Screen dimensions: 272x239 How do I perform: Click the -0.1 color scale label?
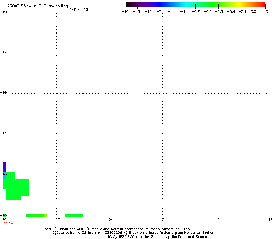click(242, 12)
